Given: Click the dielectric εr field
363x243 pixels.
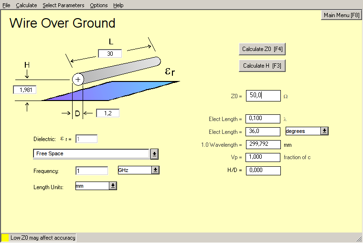Looking at the screenshot, I should click(86, 139).
